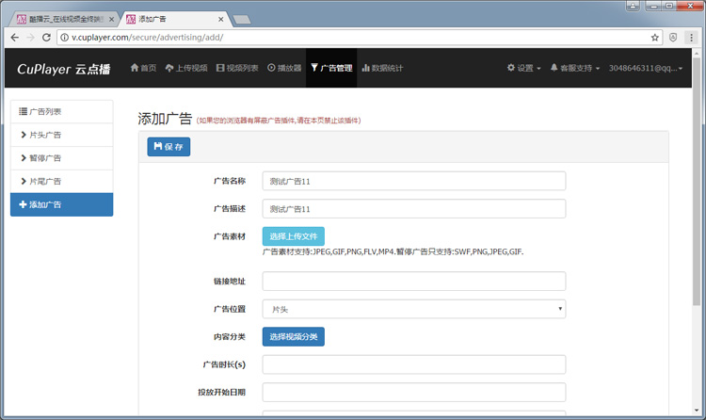Go to 视频列表 video list

tap(236, 68)
